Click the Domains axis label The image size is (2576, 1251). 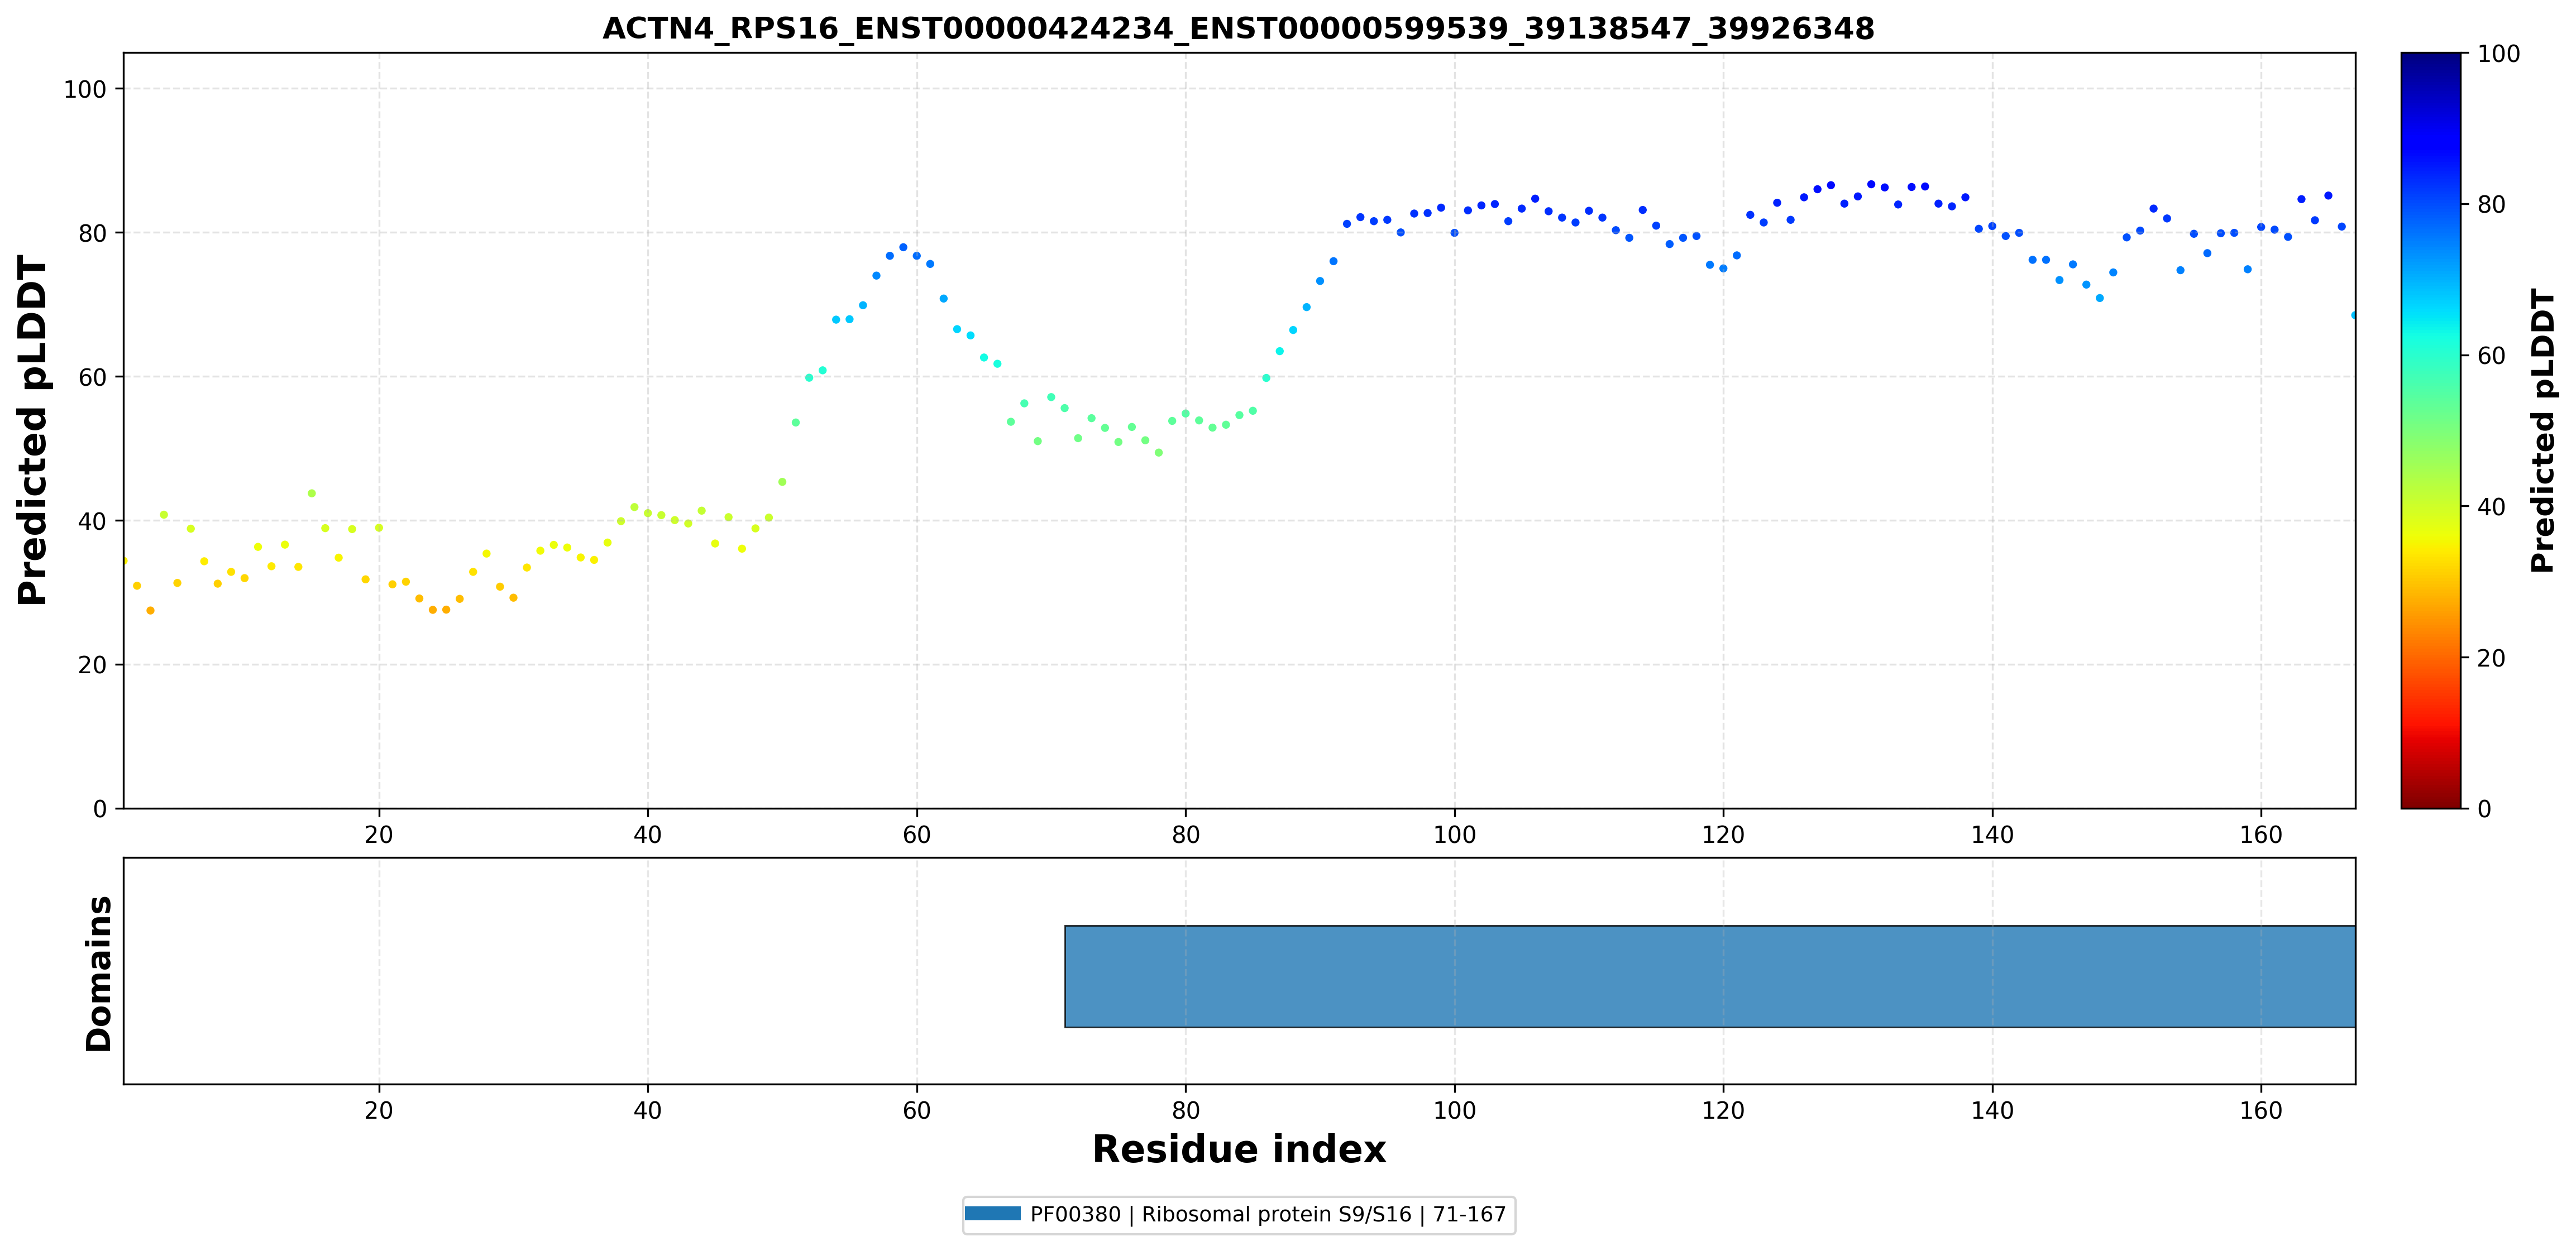coord(98,973)
